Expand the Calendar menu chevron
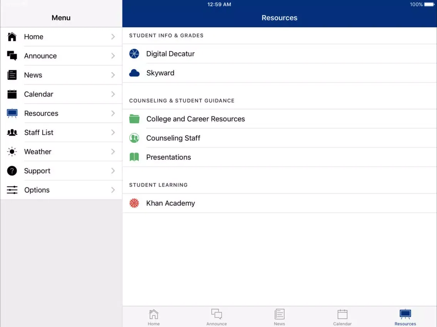 coord(113,94)
